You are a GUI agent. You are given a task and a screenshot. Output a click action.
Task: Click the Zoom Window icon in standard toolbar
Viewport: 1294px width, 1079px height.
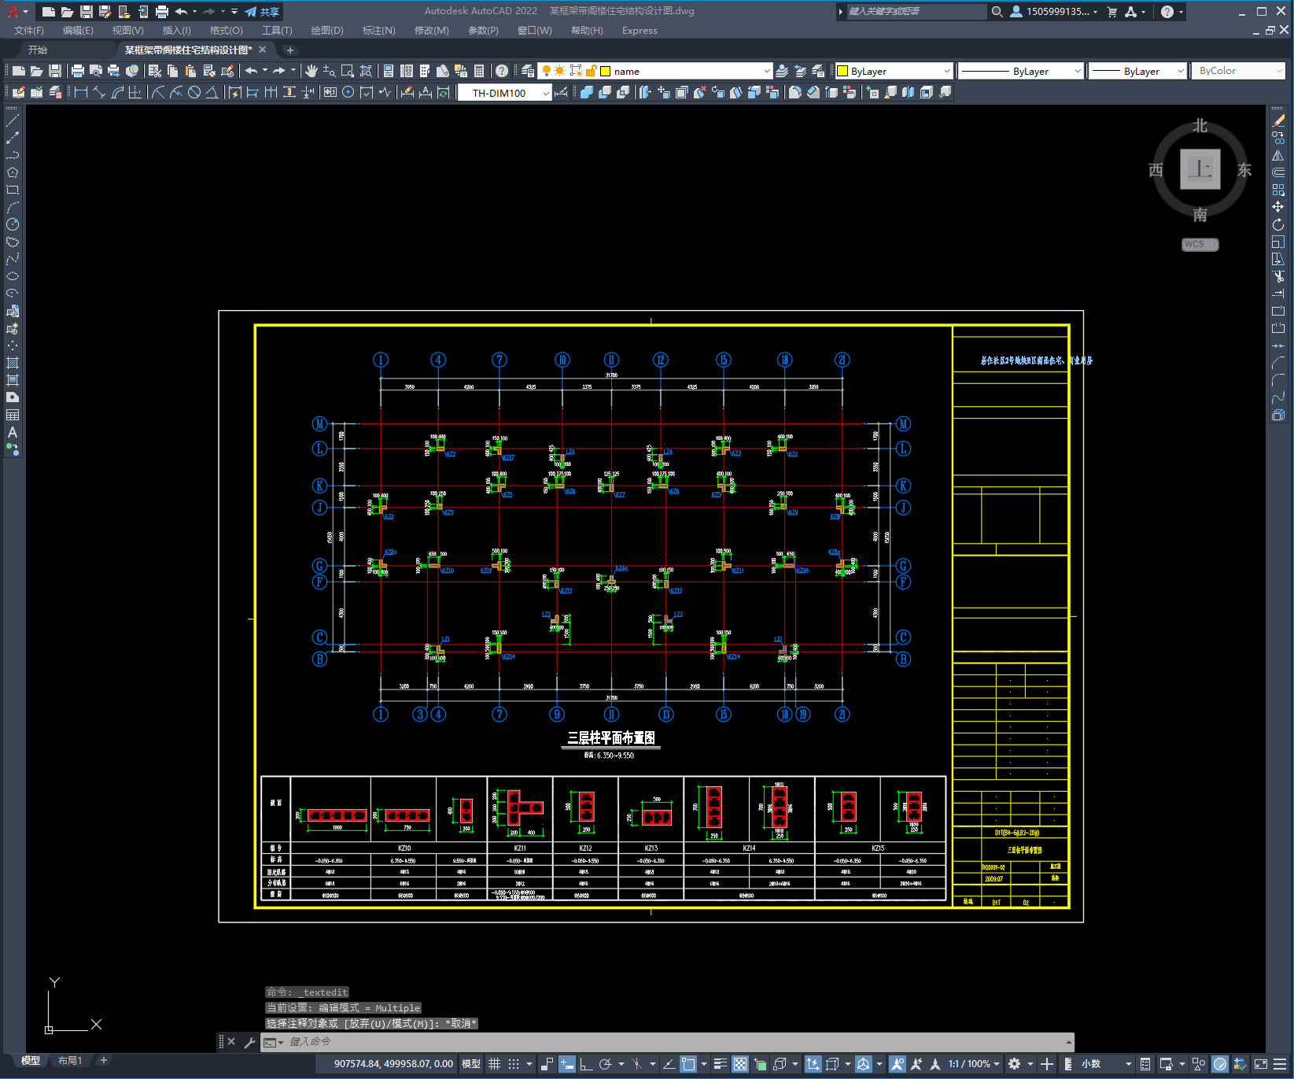[347, 71]
